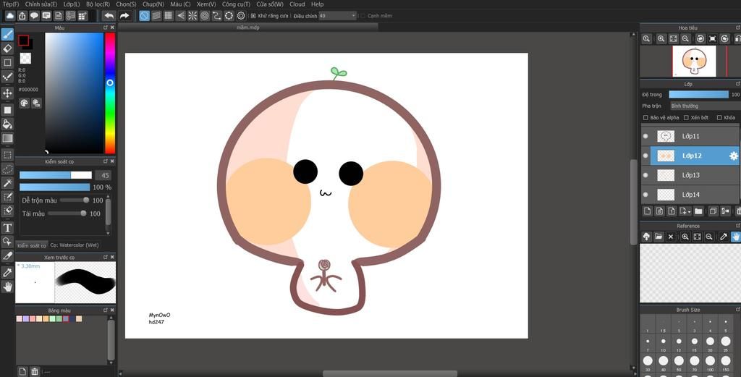Open the Điều chỉnh correction dropdown
The image size is (741, 377).
(x=337, y=16)
